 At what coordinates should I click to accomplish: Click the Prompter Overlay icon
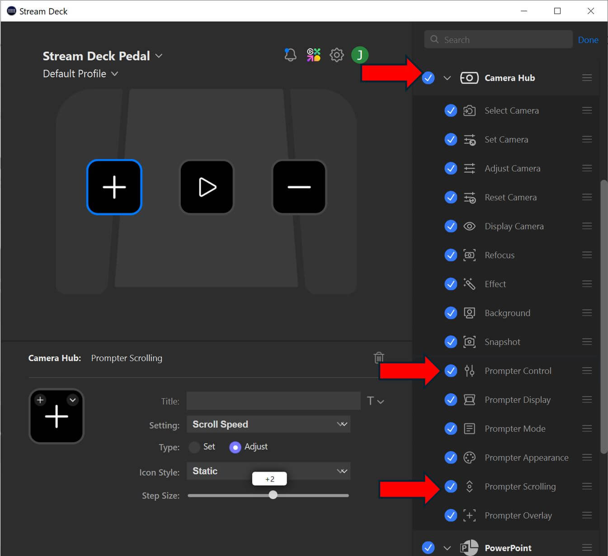(470, 515)
